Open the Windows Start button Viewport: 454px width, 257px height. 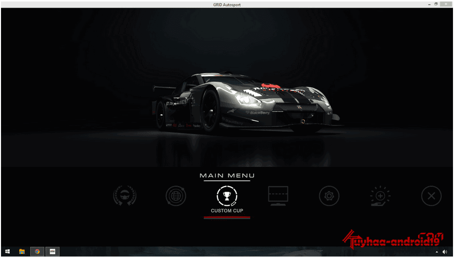tap(8, 251)
